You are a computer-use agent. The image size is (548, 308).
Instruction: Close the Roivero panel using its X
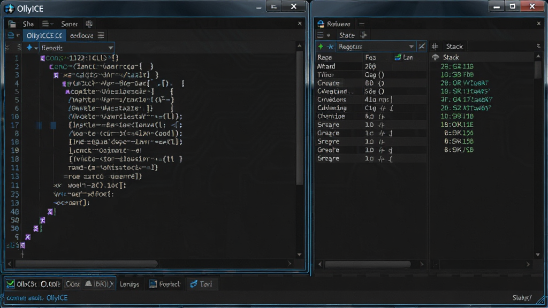tap(538, 24)
